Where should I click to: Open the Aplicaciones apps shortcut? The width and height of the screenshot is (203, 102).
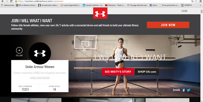click(x=8, y=5)
